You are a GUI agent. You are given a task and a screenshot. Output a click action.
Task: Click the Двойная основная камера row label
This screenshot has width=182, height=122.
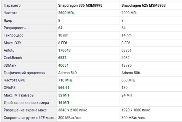tap(26, 103)
